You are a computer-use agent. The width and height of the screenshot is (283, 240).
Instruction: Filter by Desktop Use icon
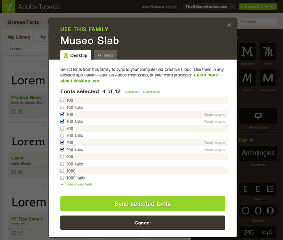[258, 116]
